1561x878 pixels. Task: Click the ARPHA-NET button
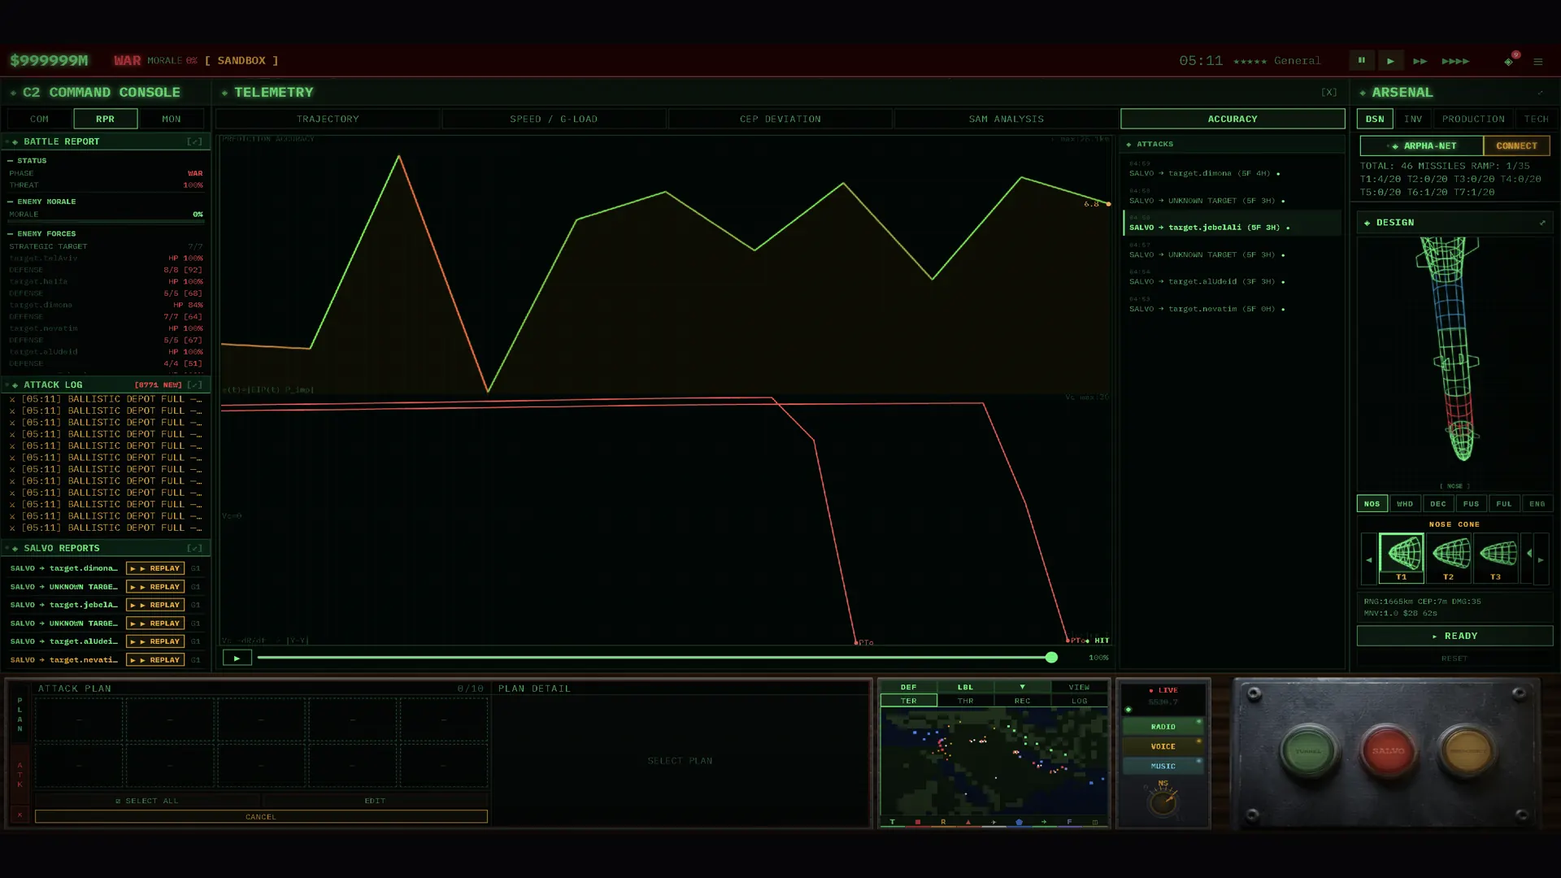point(1422,146)
